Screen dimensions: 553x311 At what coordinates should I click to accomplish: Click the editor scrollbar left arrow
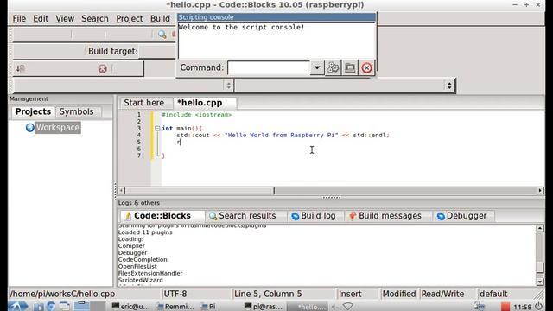[121, 190]
